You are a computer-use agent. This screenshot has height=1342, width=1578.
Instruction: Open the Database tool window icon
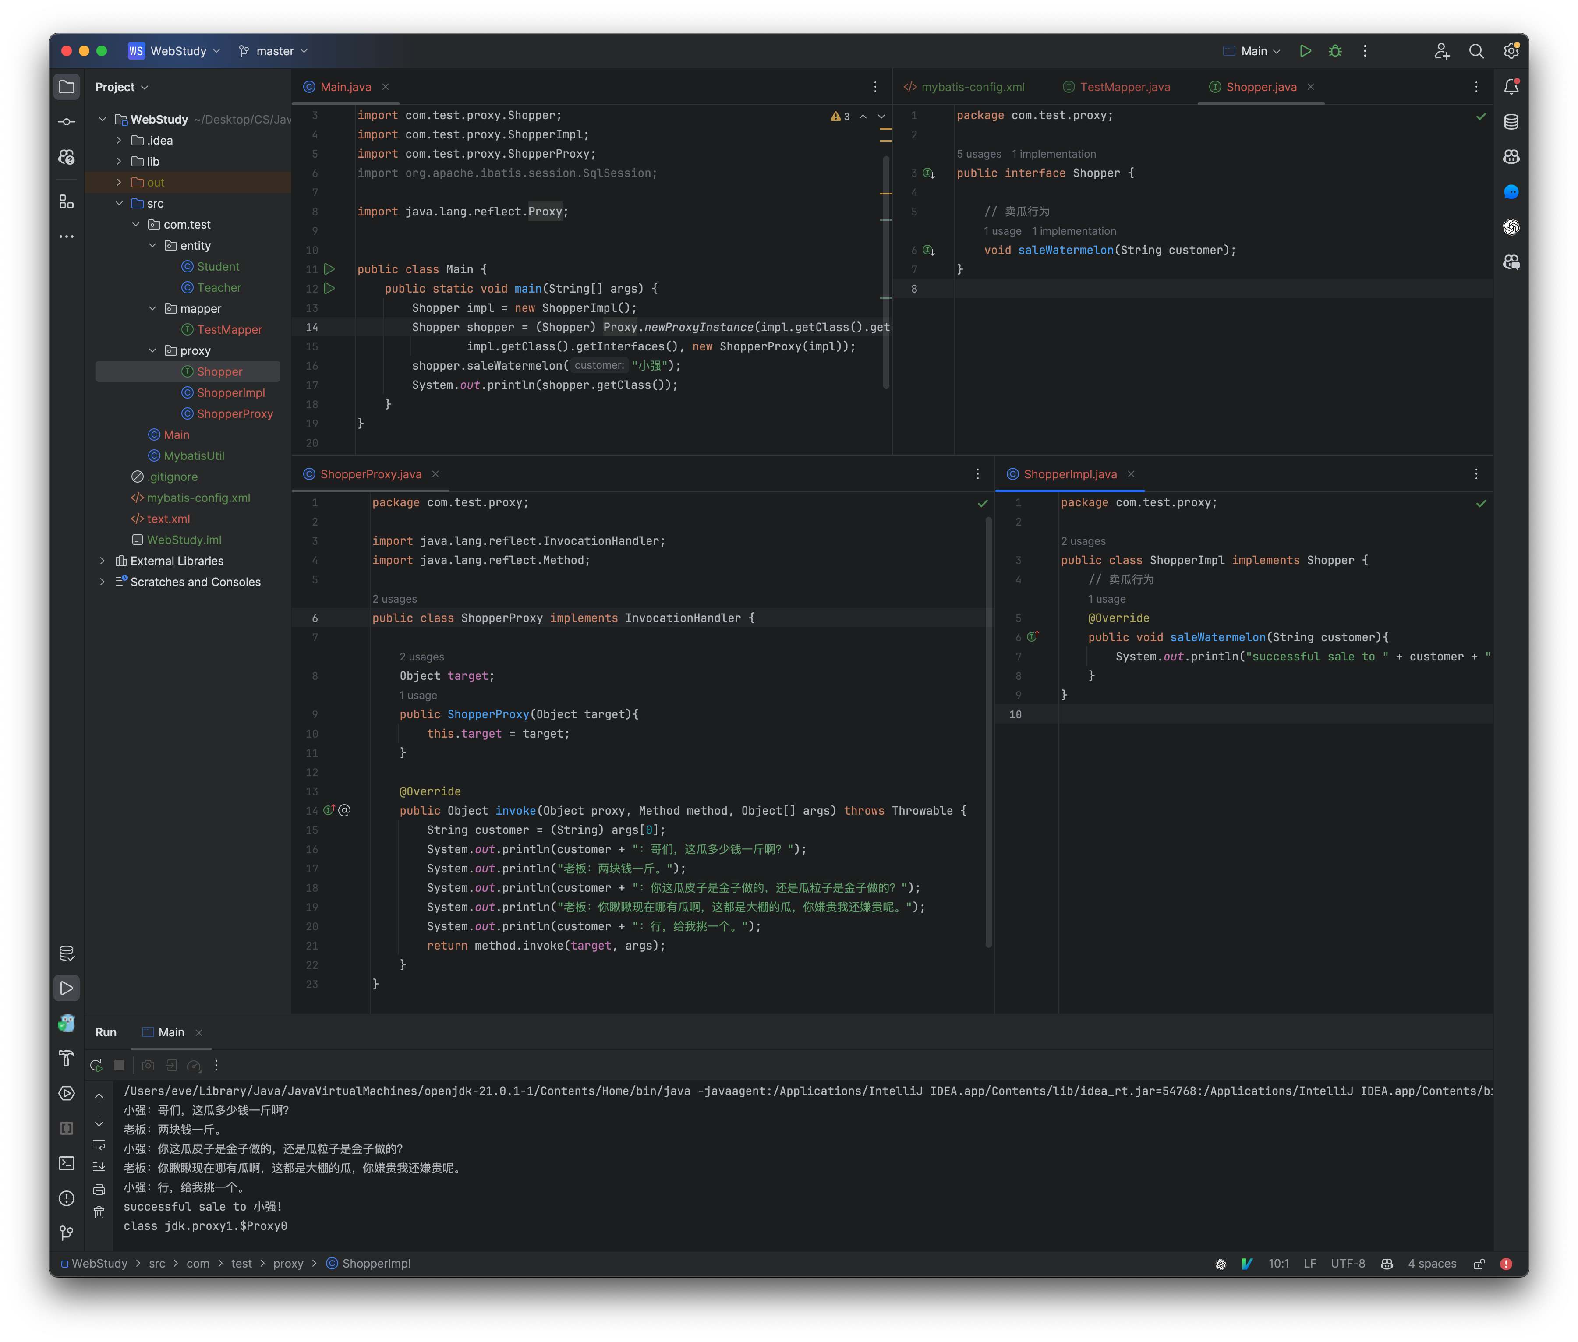[x=1511, y=122]
